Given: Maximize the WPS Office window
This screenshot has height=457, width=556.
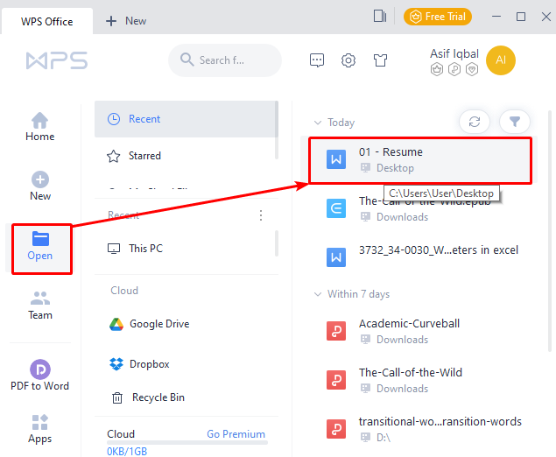Looking at the screenshot, I should (521, 17).
